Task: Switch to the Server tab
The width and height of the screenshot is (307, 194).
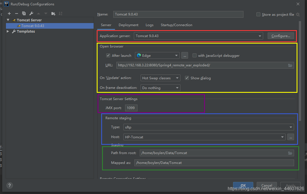Action: click(106, 25)
